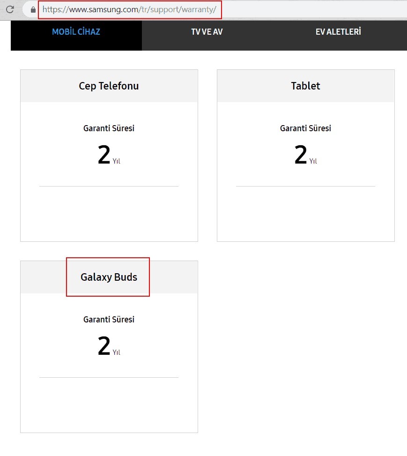Click the browser reload icon
This screenshot has height=456, width=407.
[x=10, y=9]
